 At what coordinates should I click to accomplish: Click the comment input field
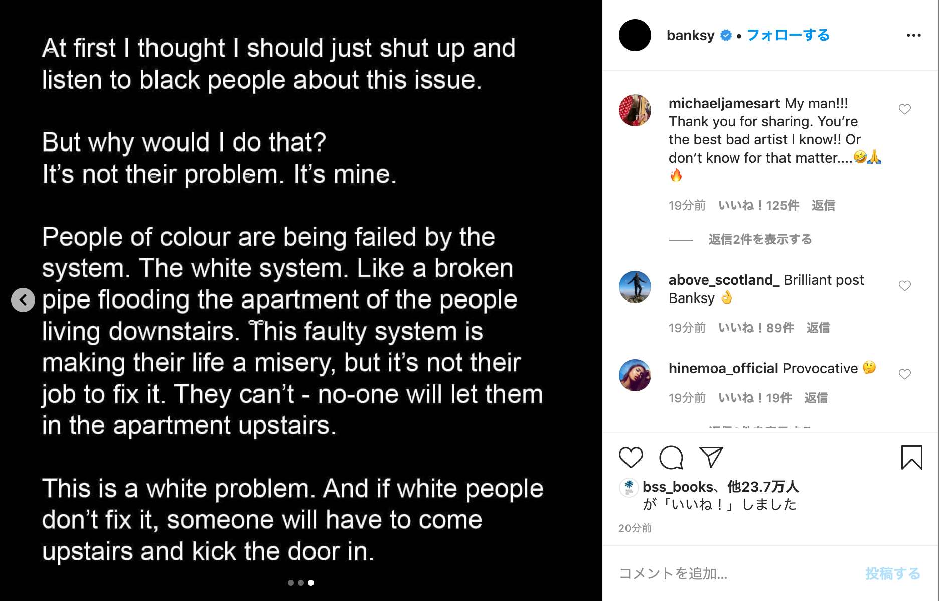point(732,573)
